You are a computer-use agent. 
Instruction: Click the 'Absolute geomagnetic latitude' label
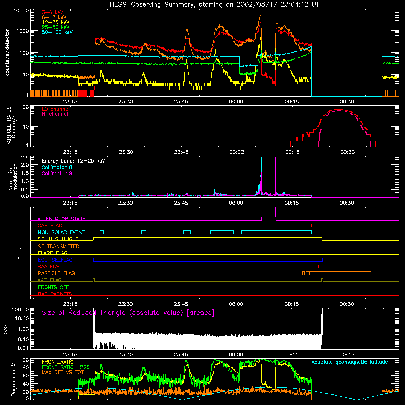[x=350, y=362]
